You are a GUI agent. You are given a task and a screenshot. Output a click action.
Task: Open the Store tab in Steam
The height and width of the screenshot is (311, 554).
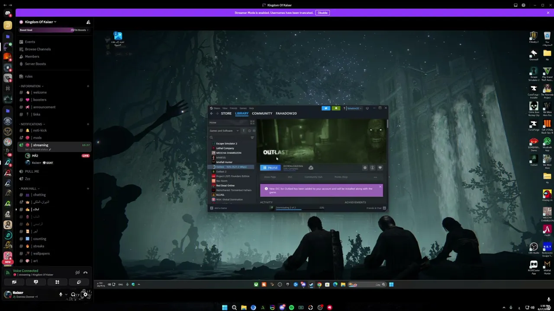coord(226,113)
